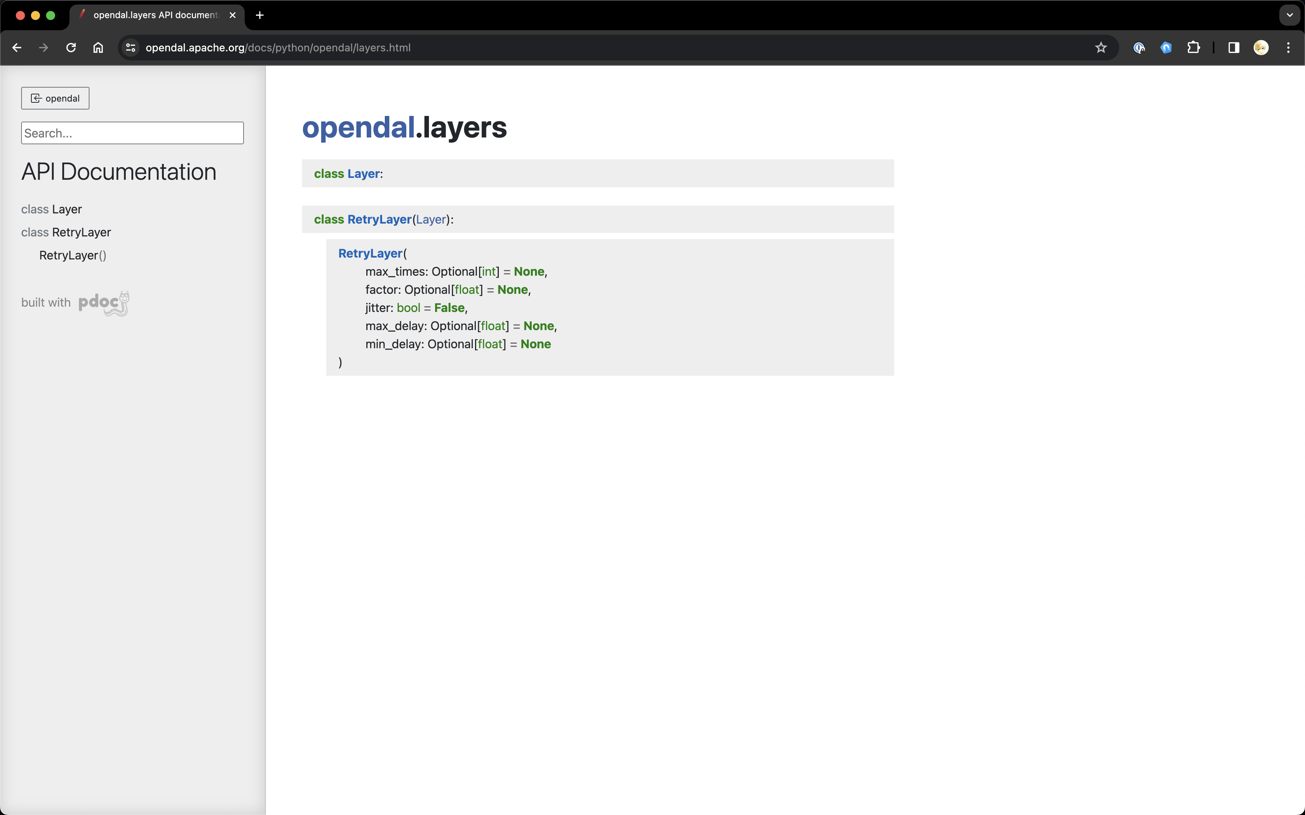Screen dimensions: 1305x815
Task: Expand the tab search dropdown
Action: click(x=1290, y=15)
